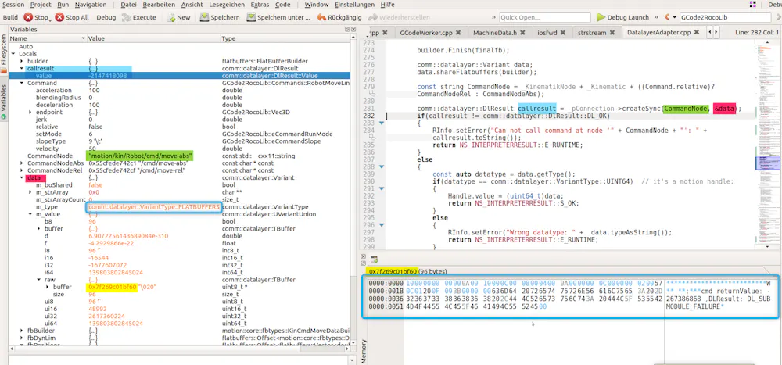Close the Variables panel

coord(353,30)
